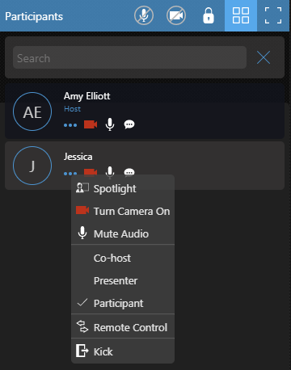This screenshot has height=370, width=291.
Task: Open Amy Elliott's three-dot options menu
Action: tap(70, 125)
